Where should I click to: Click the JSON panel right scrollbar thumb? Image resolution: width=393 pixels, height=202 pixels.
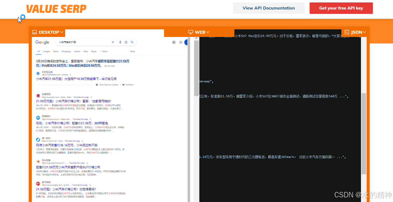click(364, 133)
